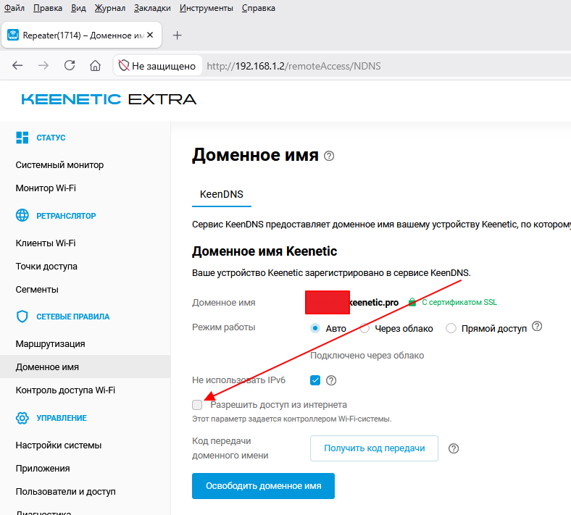Image resolution: width=571 pixels, height=515 pixels.
Task: Open the Управление section
Action: (x=62, y=418)
